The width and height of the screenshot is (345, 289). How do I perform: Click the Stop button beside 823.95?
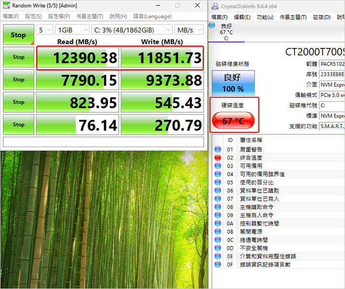point(19,102)
